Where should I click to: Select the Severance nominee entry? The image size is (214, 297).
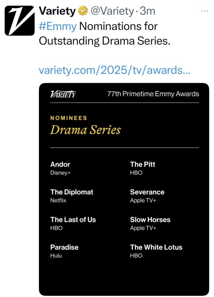point(147,196)
